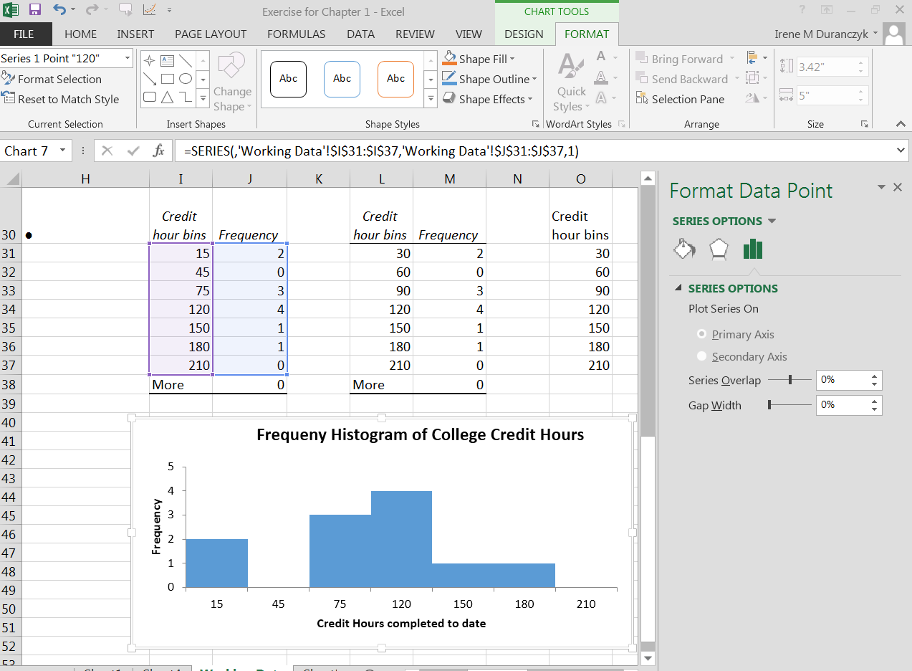Open Quick Styles WordArt icon
The height and width of the screenshot is (671, 912).
pos(571,82)
